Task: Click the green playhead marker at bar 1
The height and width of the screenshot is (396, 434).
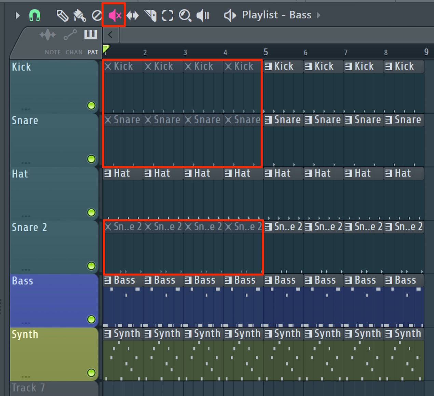Action: [x=106, y=48]
